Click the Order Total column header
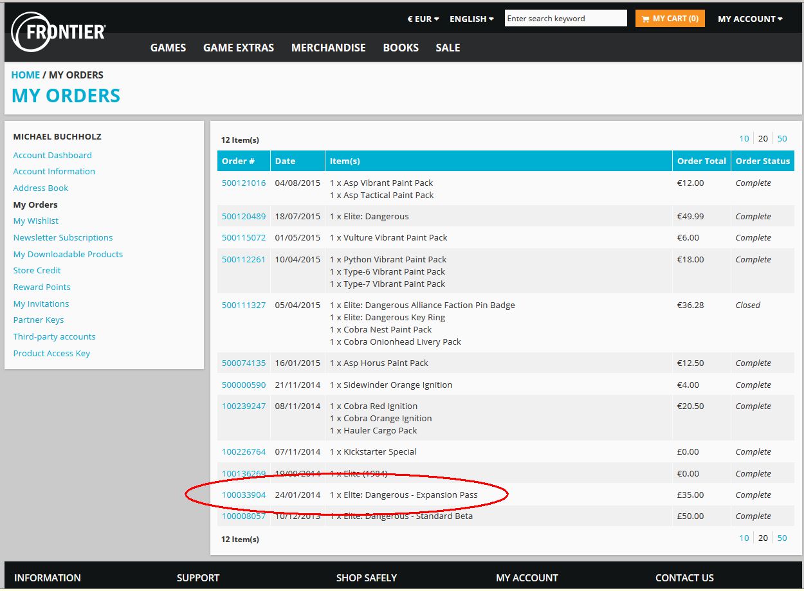The image size is (804, 591). [702, 161]
